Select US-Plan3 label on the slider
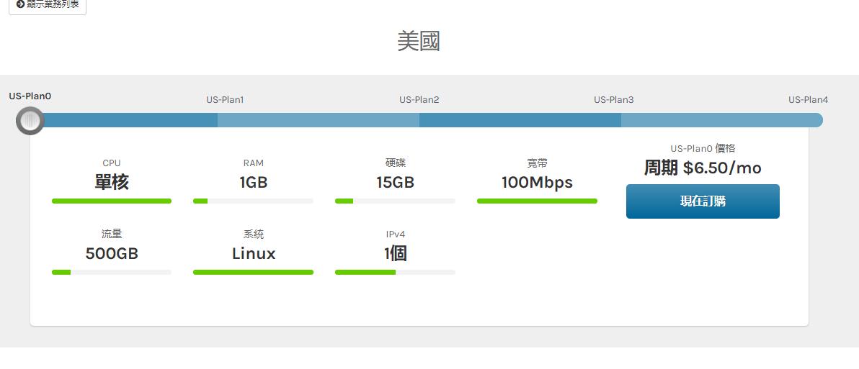Screen dimensions: 859x369 point(614,100)
